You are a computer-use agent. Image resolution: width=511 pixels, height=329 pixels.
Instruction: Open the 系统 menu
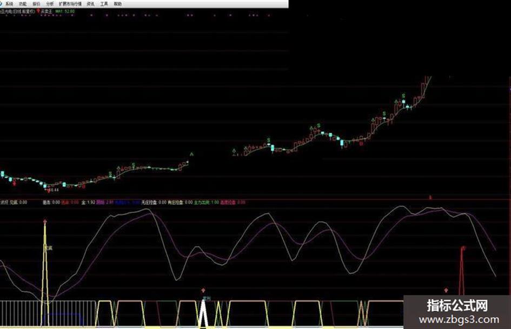9,4
